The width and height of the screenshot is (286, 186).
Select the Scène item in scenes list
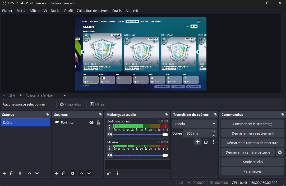pyautogui.click(x=25, y=122)
